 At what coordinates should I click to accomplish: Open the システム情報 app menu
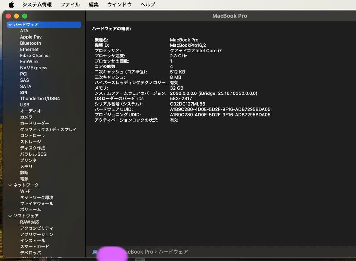tap(37, 5)
